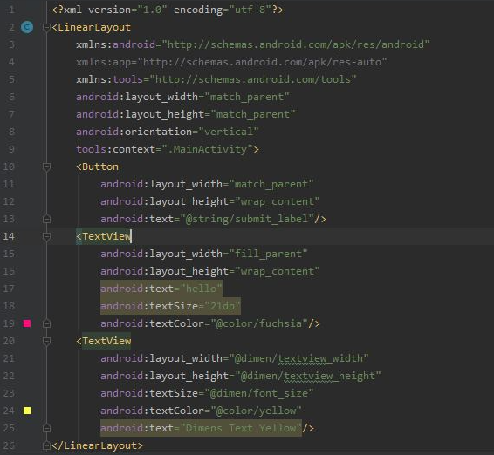Click "match_parent" value on line 11

pos(271,184)
